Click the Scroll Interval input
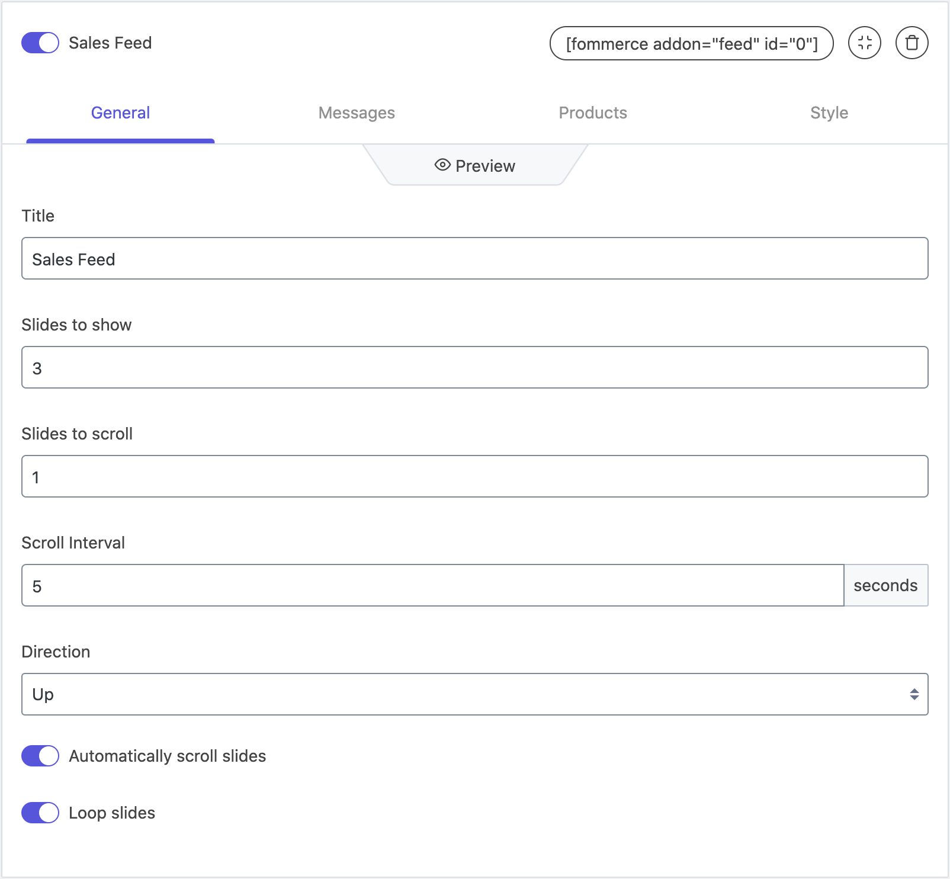 [x=433, y=585]
